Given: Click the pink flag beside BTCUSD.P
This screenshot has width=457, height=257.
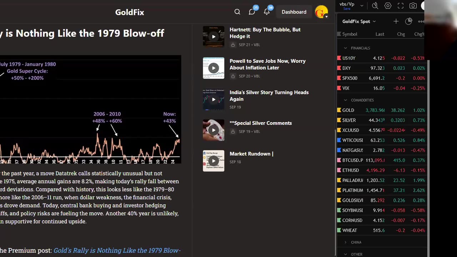Looking at the screenshot, I should coord(339,160).
